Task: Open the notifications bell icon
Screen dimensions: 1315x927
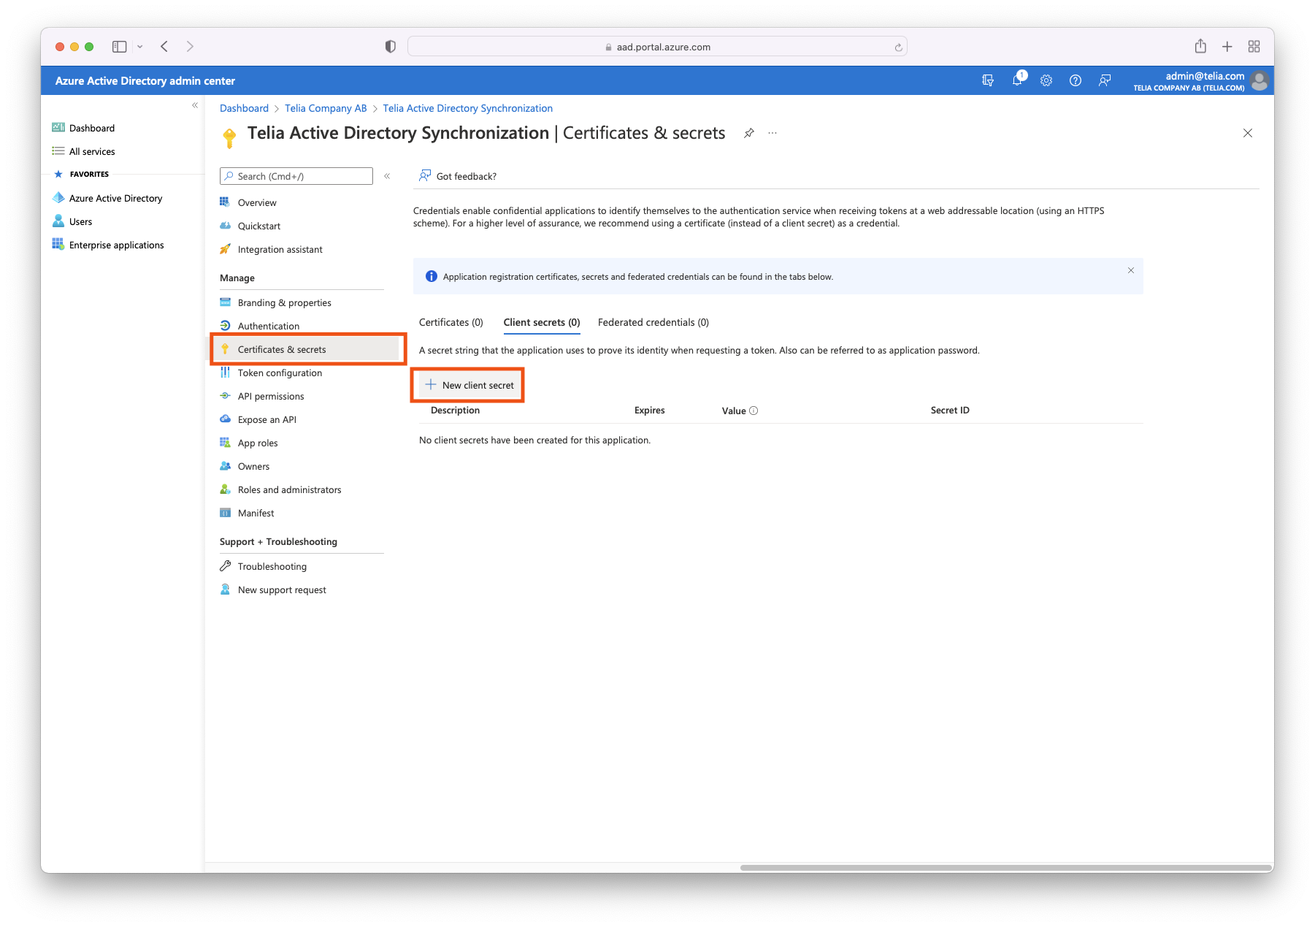Action: pos(1017,80)
